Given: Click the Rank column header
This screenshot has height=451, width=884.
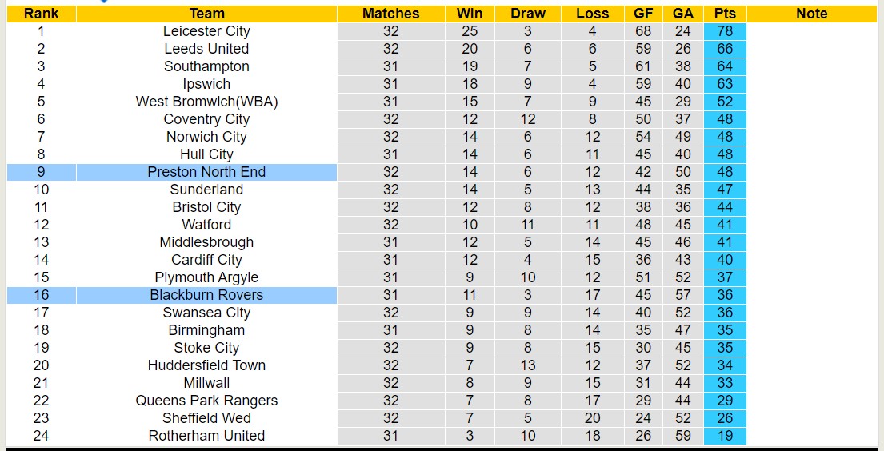Looking at the screenshot, I should tap(41, 14).
